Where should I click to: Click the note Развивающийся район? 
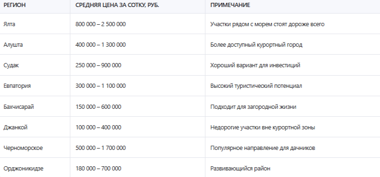coord(240,169)
